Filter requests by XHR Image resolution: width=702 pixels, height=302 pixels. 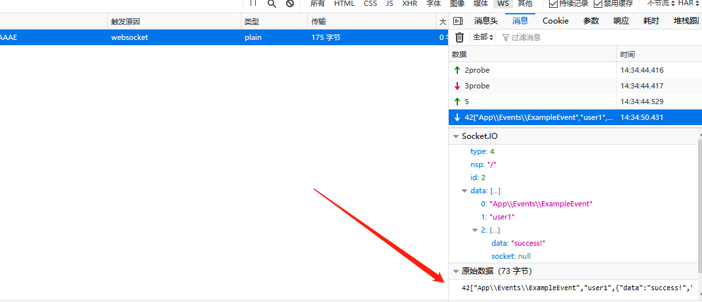pos(410,3)
